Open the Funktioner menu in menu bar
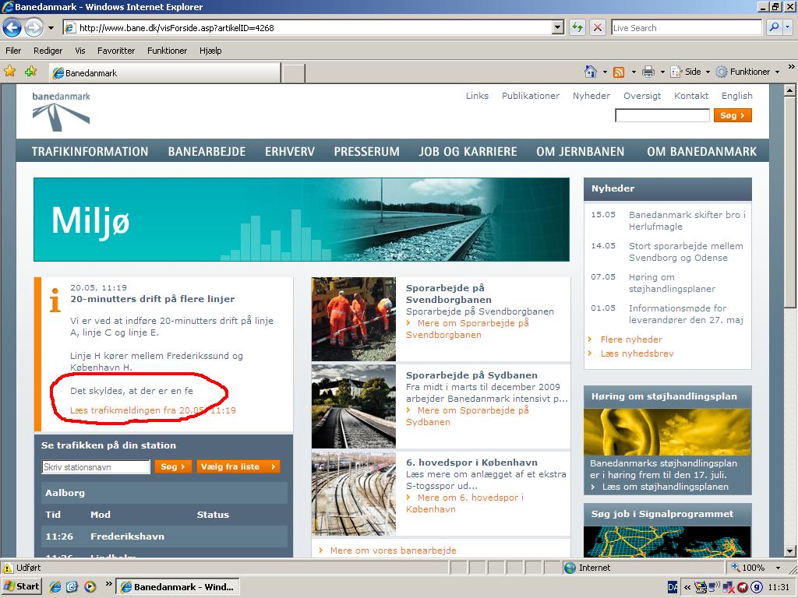798x598 pixels. (167, 51)
